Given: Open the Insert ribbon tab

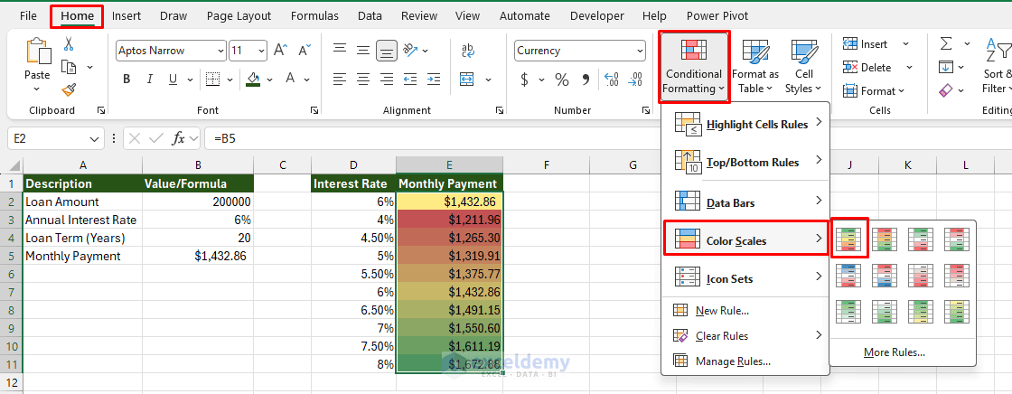Looking at the screenshot, I should coord(126,16).
